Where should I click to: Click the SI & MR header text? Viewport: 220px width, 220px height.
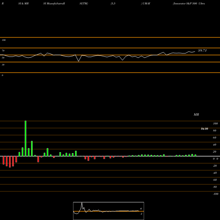coord(23,4)
